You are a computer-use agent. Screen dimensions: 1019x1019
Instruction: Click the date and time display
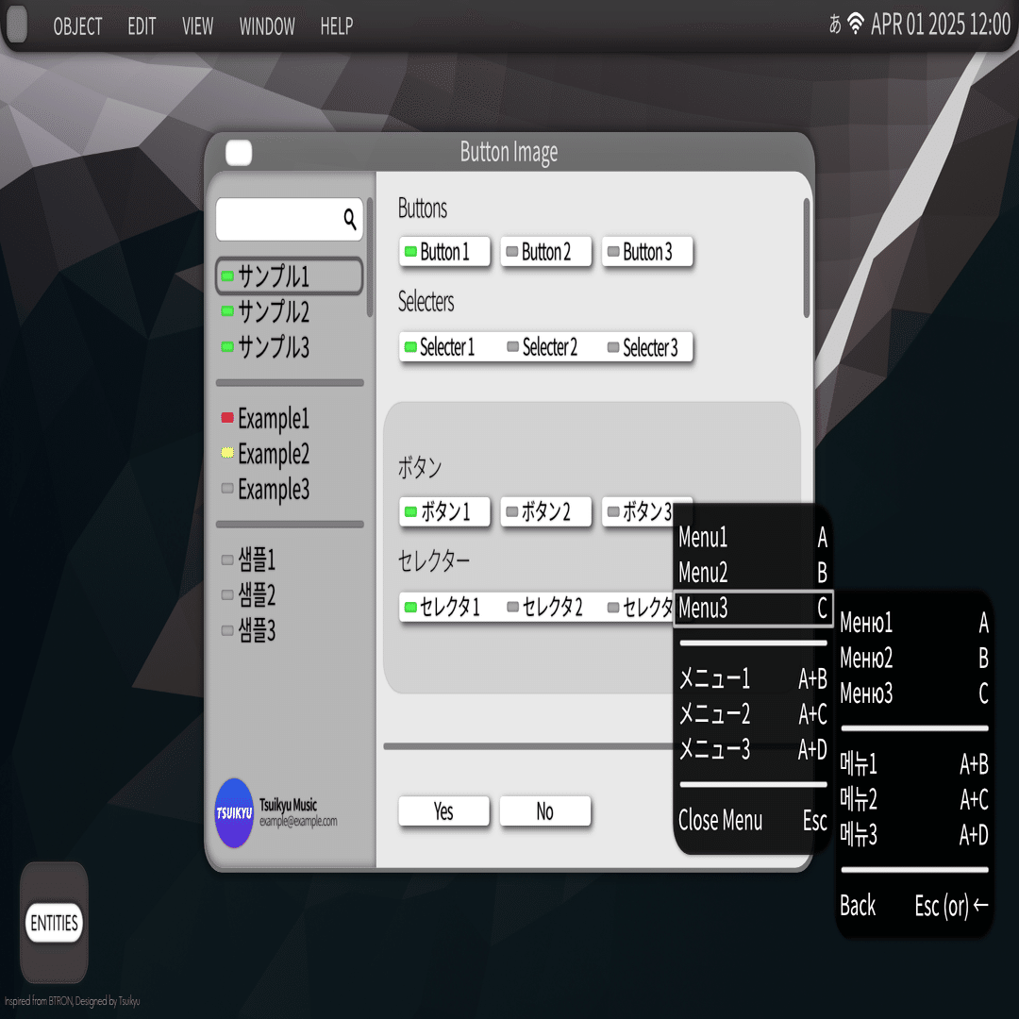tap(941, 25)
